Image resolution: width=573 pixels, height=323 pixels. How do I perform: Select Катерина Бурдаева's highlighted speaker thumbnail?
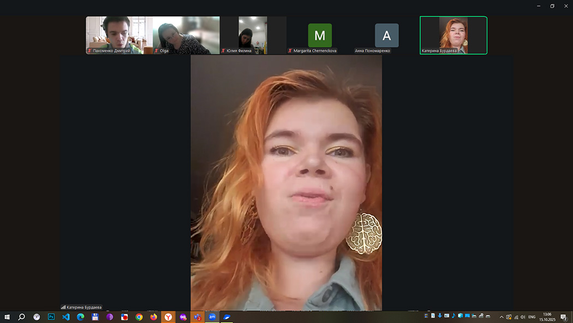click(x=453, y=34)
